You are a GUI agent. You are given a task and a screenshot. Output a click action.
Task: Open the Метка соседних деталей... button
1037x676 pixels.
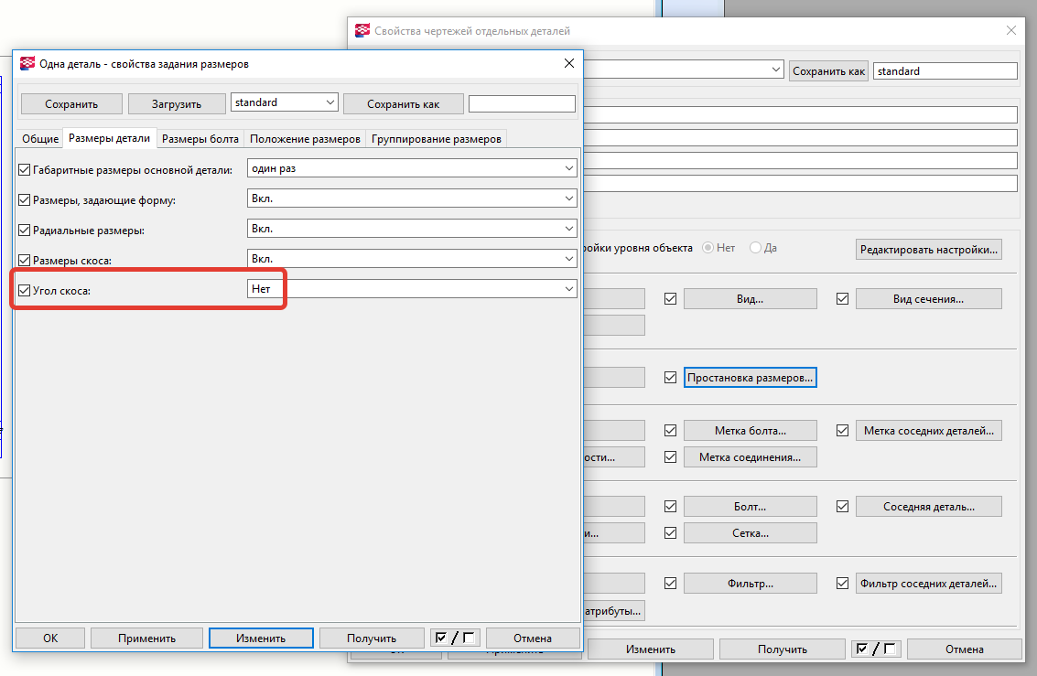[x=928, y=430]
